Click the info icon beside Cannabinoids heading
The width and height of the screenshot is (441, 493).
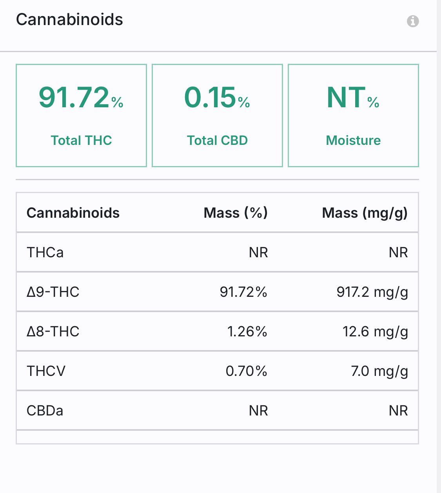click(413, 21)
